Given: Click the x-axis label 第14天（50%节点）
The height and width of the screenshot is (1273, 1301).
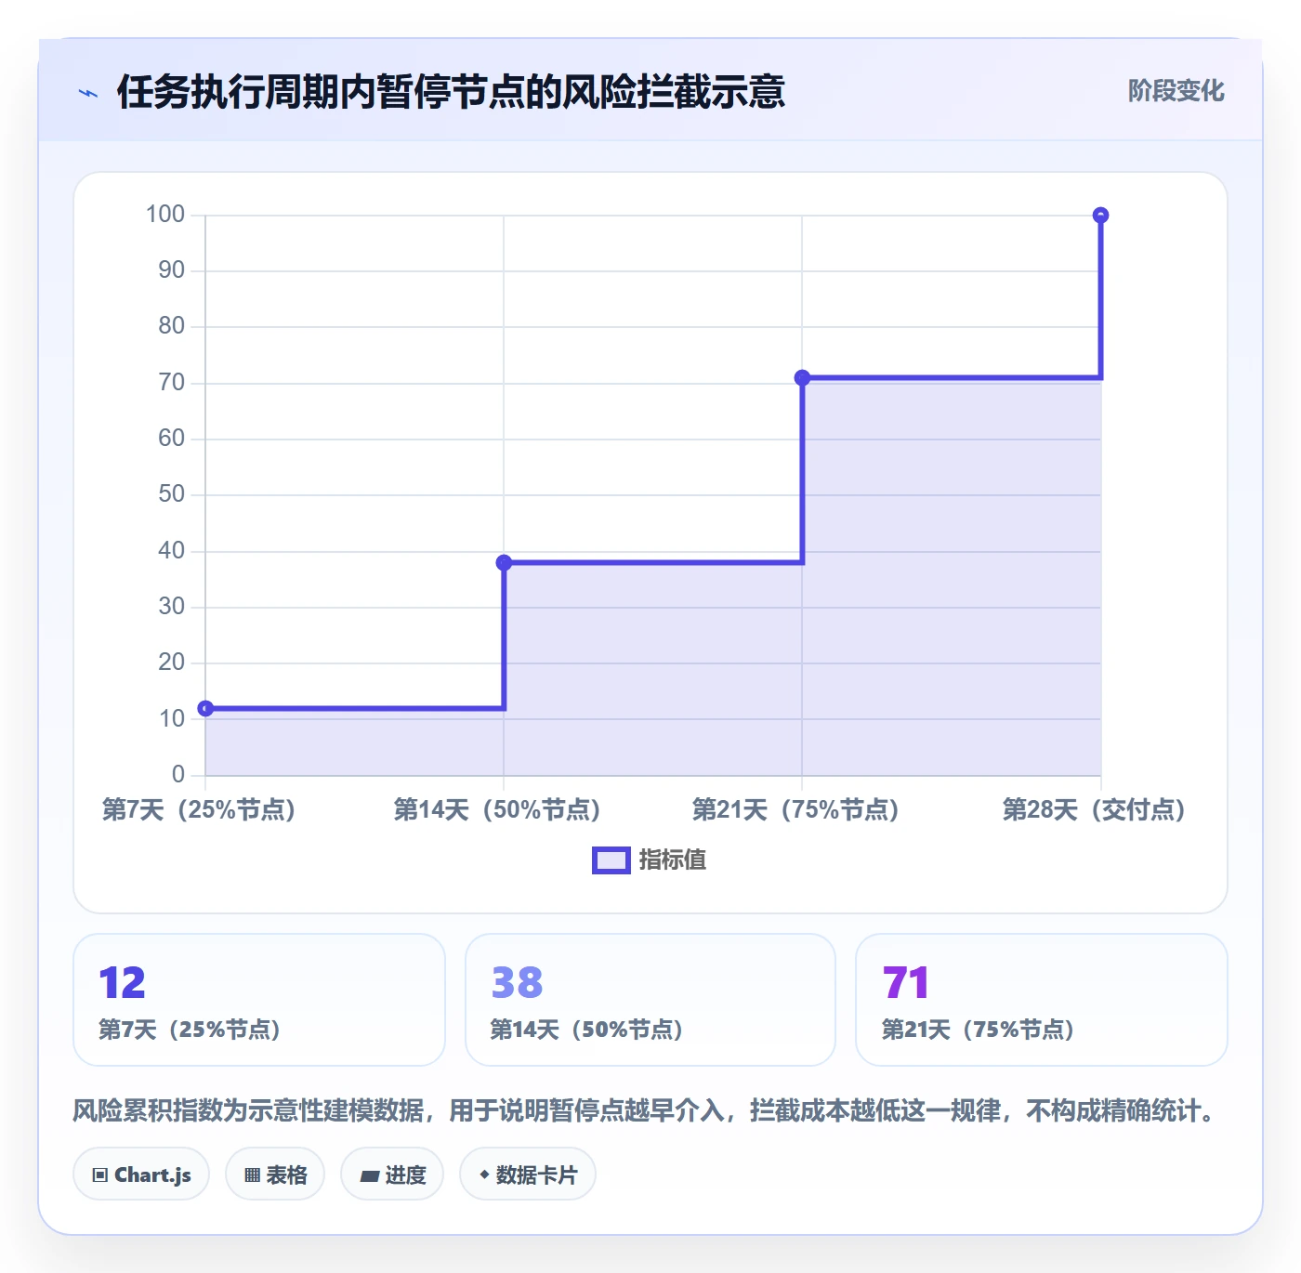Looking at the screenshot, I should point(497,809).
